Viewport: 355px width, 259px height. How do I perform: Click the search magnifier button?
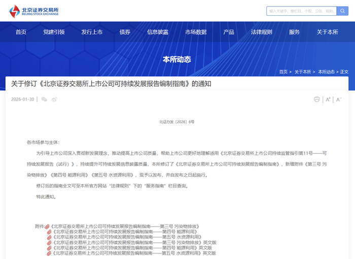[342, 11]
